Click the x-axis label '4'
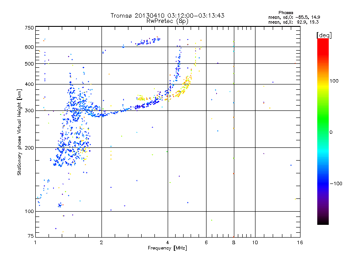 (x=168, y=242)
